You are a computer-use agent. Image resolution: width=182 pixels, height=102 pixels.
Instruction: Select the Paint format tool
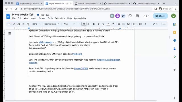[28, 24]
